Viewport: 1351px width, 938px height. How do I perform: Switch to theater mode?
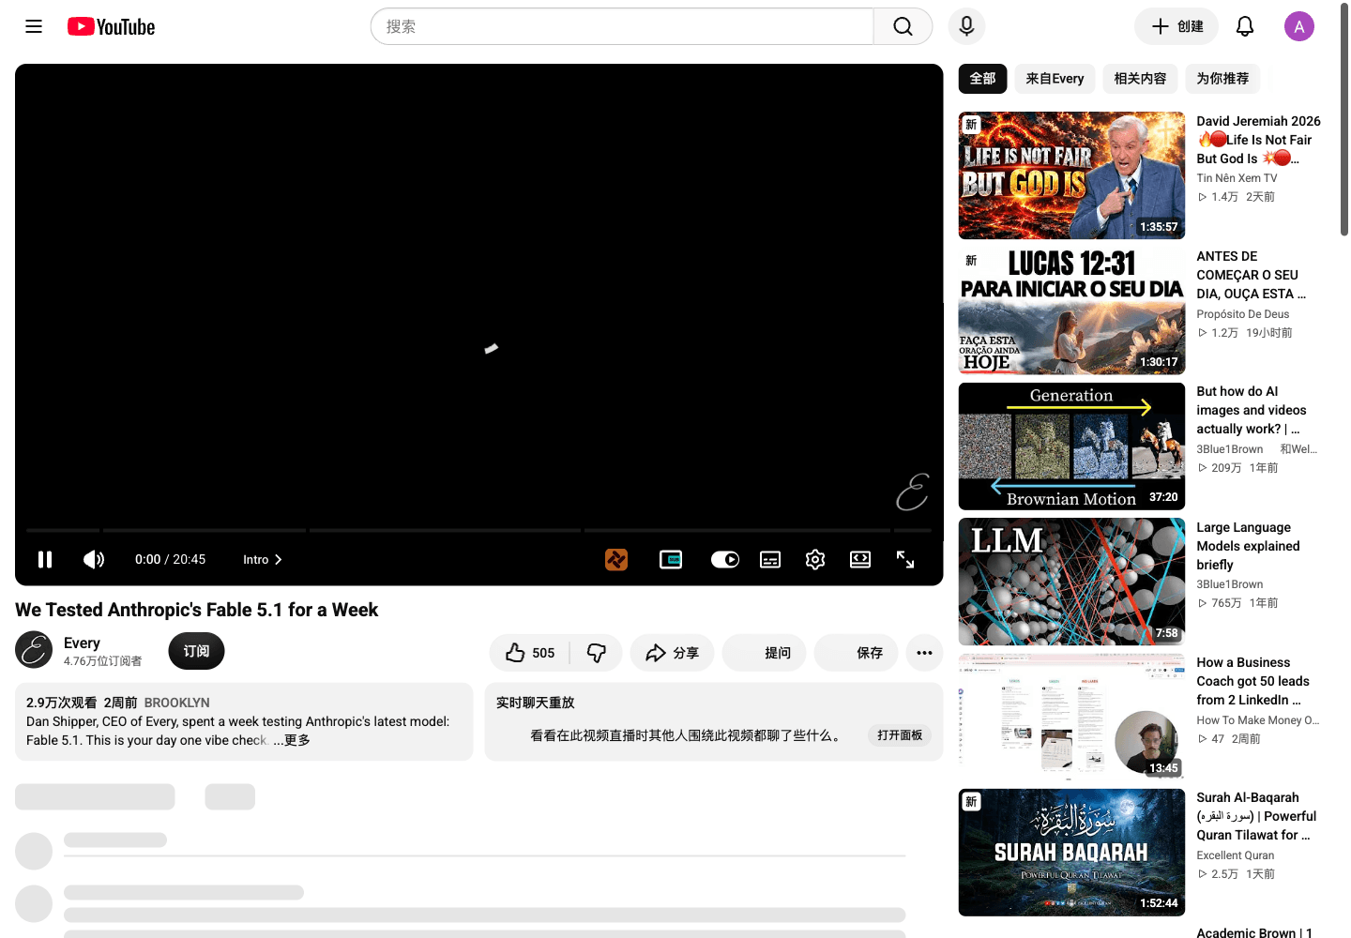(860, 559)
